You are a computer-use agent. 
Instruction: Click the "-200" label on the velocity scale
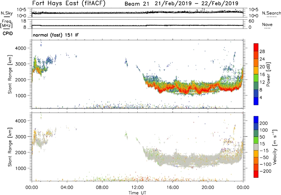pos(265,171)
